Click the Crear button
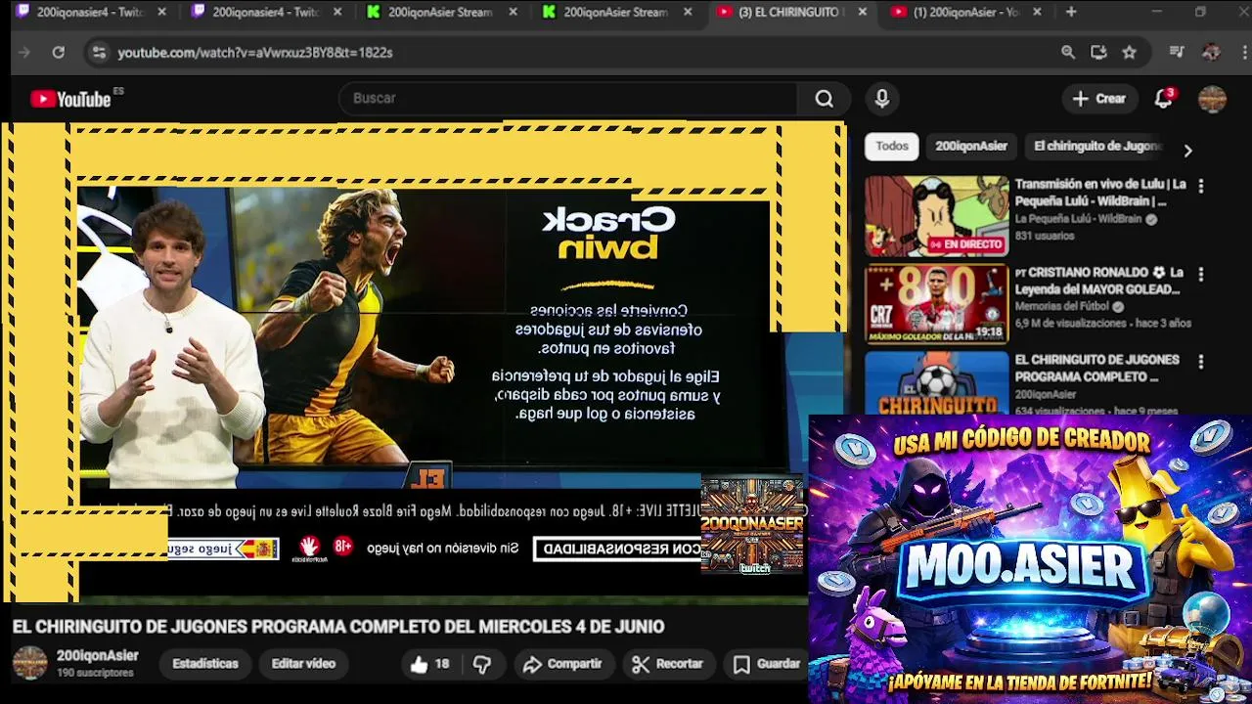 click(x=1098, y=99)
